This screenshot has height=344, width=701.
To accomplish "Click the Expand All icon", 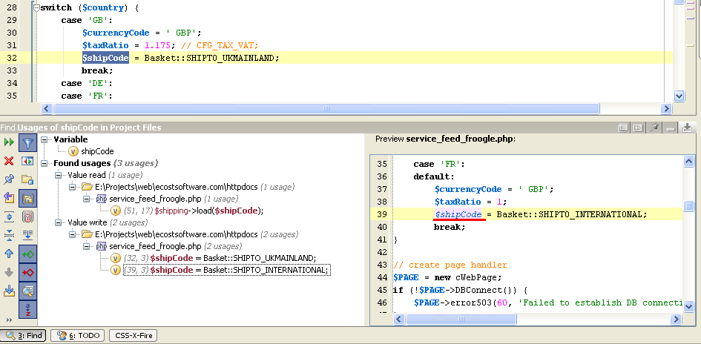I will tap(8, 217).
